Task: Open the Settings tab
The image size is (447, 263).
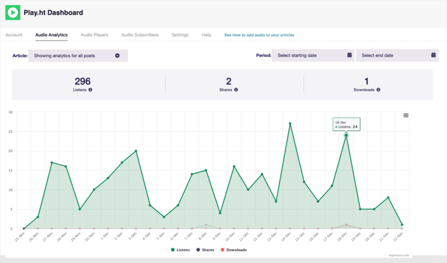Action: pos(180,35)
